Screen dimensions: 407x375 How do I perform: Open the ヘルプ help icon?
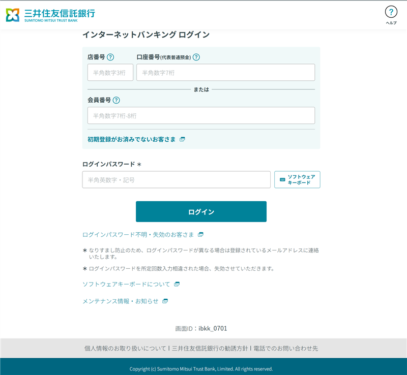point(391,12)
